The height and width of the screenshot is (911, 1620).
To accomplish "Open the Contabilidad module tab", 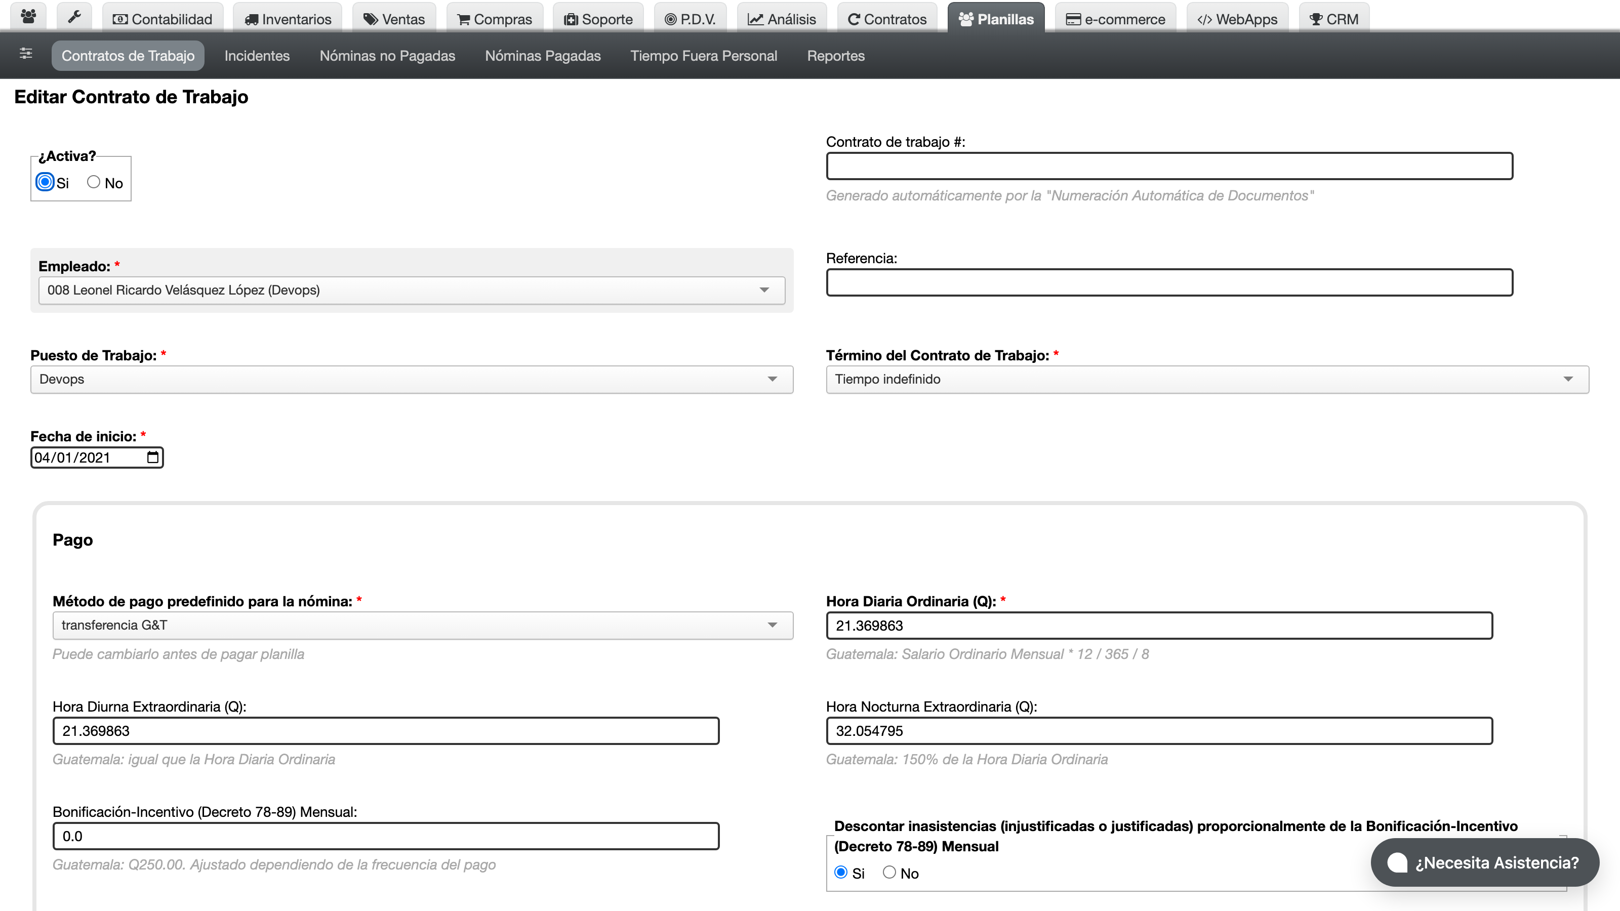I will [162, 18].
